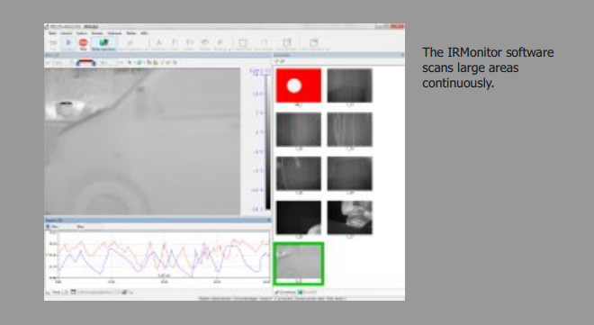Select the red alarm thumbnail with white circle
The width and height of the screenshot is (594, 325).
point(299,86)
